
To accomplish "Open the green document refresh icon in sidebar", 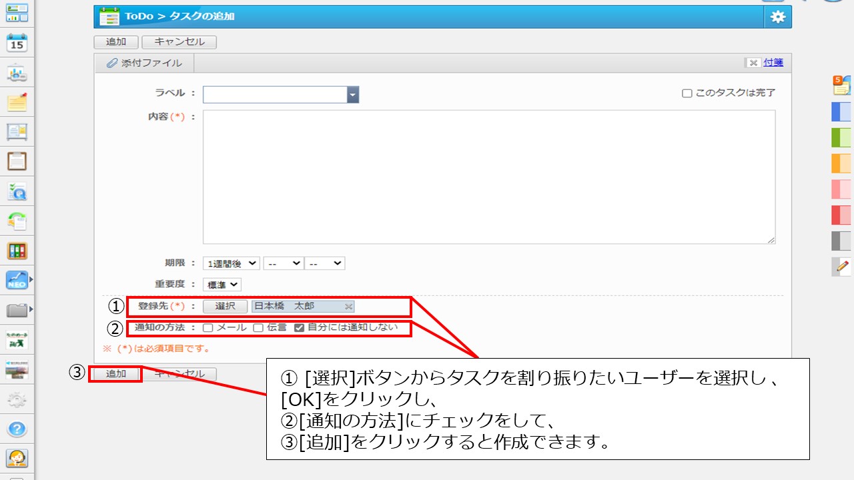I will [x=17, y=221].
